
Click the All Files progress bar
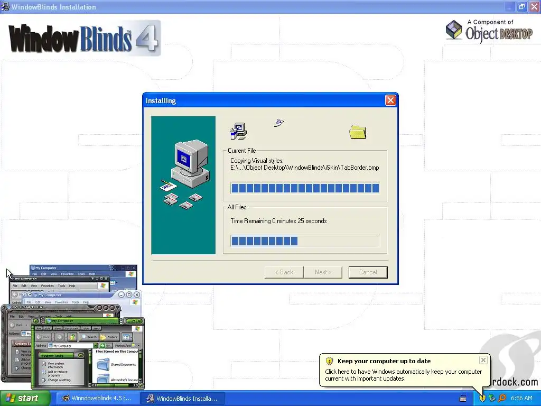click(x=305, y=241)
